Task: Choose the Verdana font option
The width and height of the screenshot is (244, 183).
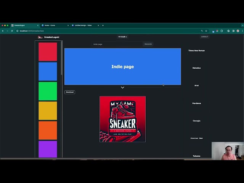Action: click(x=197, y=103)
